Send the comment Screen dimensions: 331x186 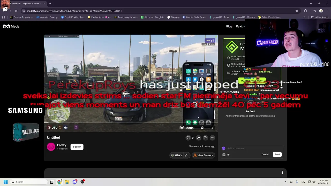tap(277, 154)
